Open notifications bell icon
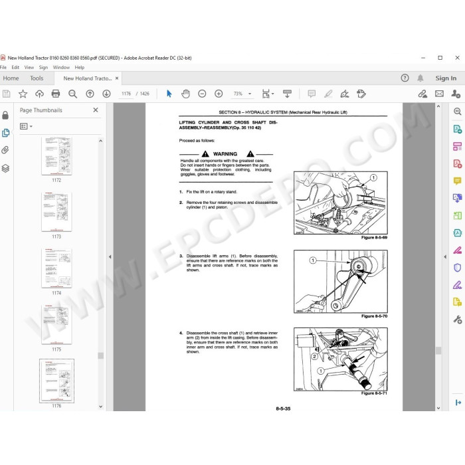 pos(420,78)
